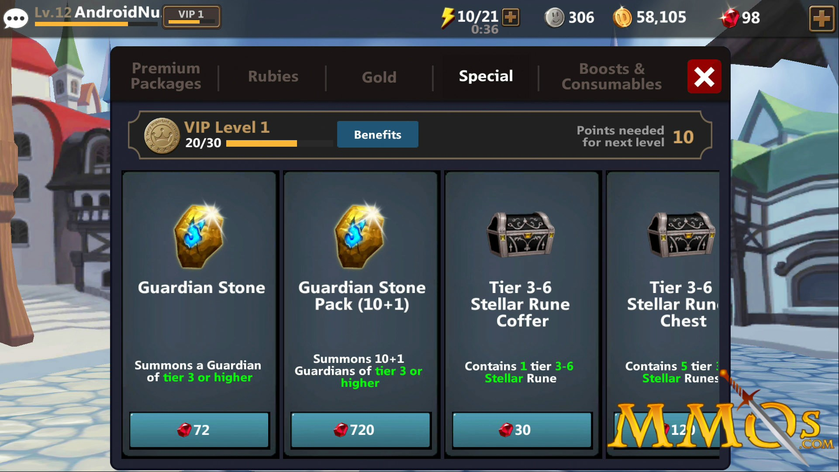Open the Gold tab
The height and width of the screenshot is (472, 839).
pyautogui.click(x=379, y=77)
